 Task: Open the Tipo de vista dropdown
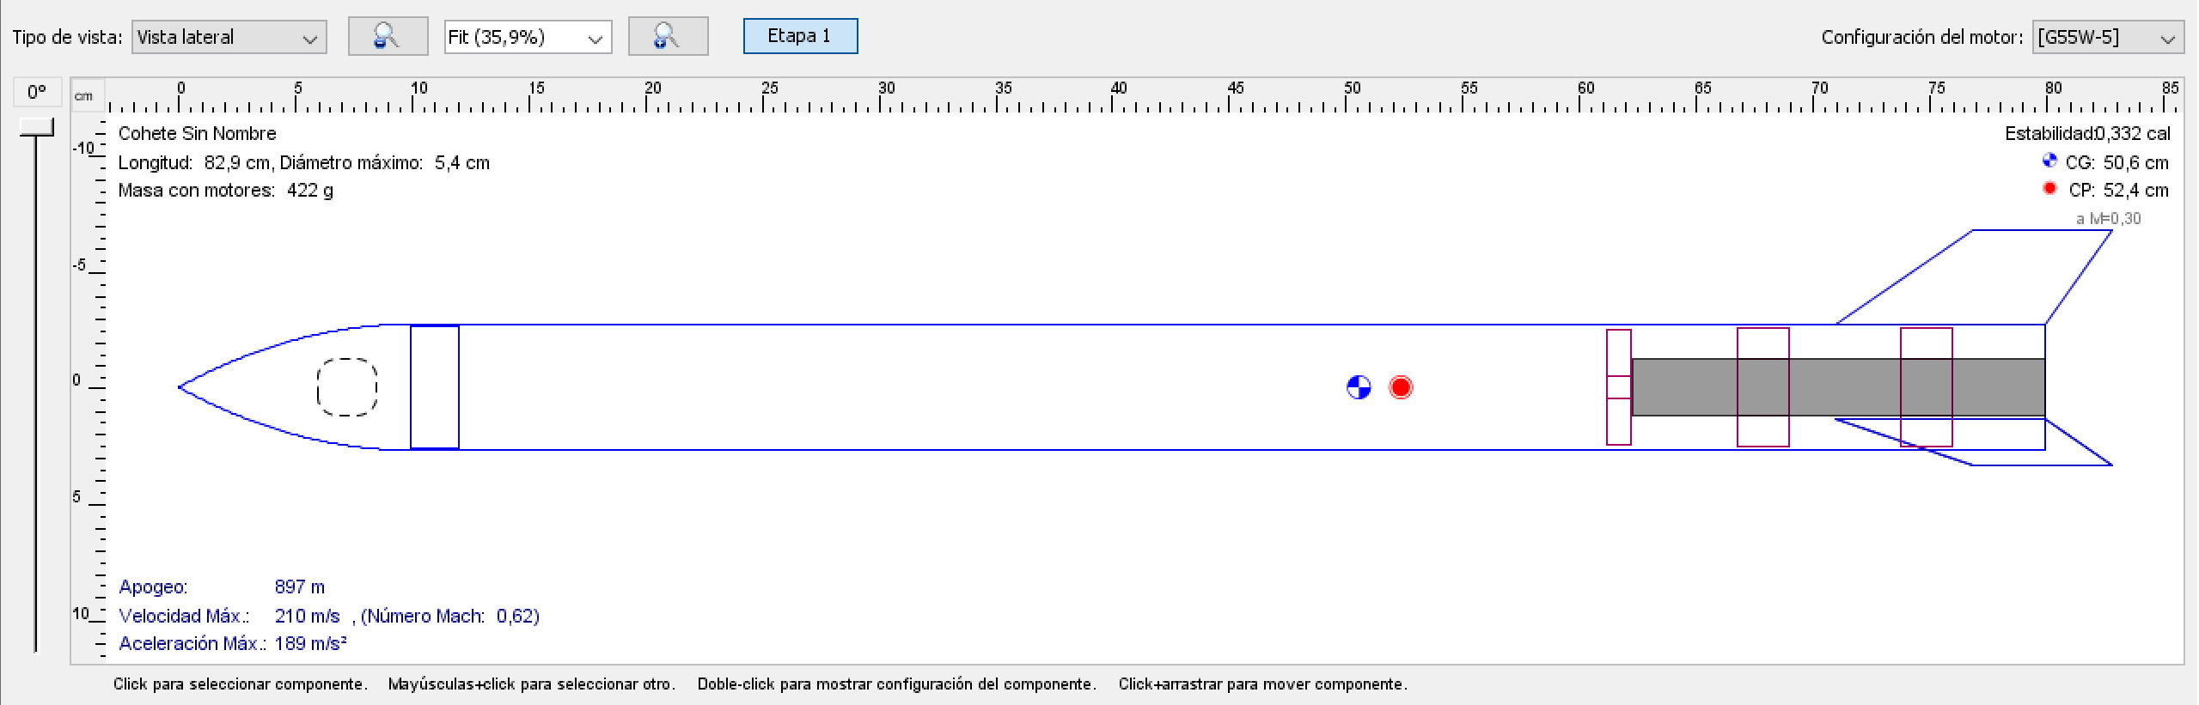(229, 38)
